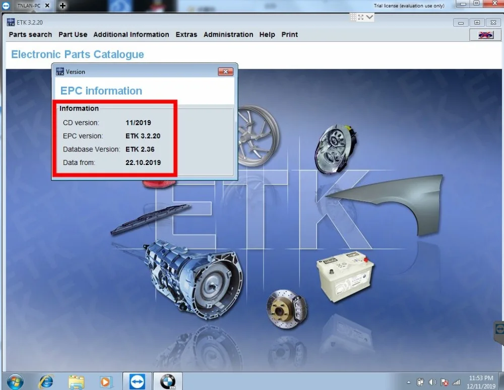The height and width of the screenshot is (390, 504).
Task: Click the Trial license notice text
Action: click(x=409, y=6)
